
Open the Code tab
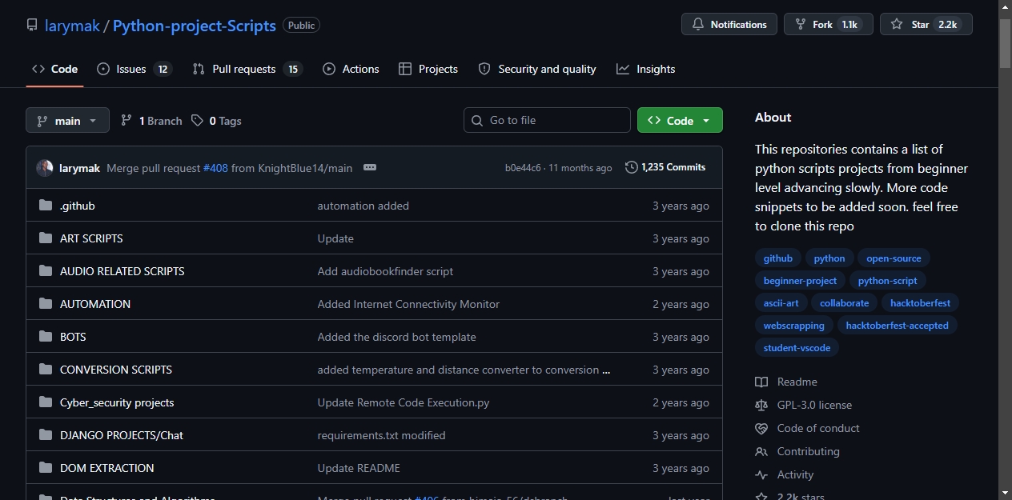click(54, 69)
